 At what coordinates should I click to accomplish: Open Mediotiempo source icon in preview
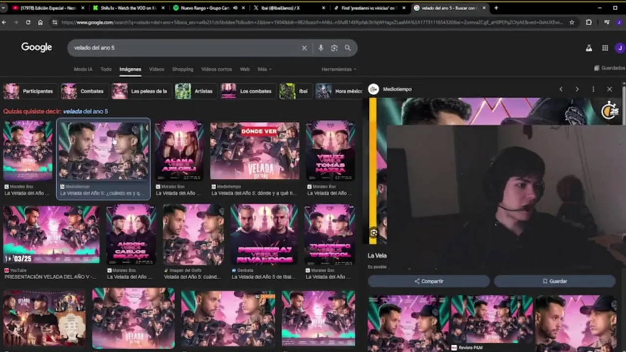coord(374,89)
